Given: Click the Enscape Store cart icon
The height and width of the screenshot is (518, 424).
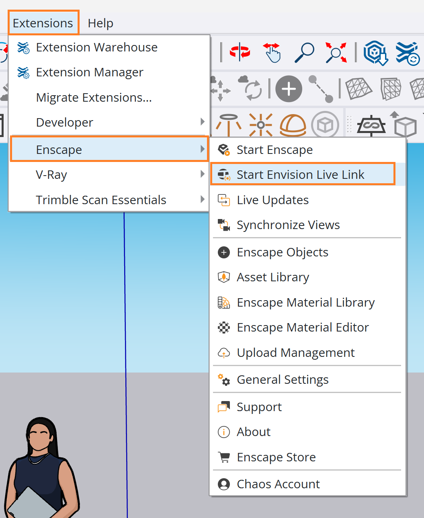Looking at the screenshot, I should point(224,457).
